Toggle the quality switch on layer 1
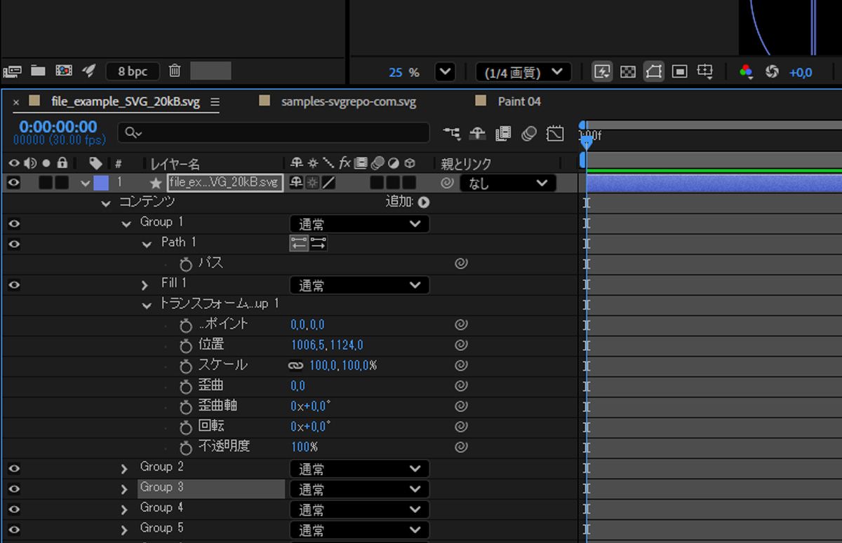Screen dimensions: 842x543 pos(328,183)
